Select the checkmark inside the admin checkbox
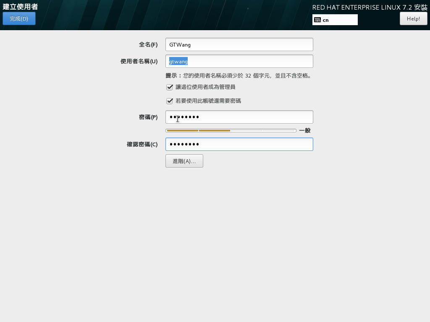The width and height of the screenshot is (430, 322). (170, 87)
